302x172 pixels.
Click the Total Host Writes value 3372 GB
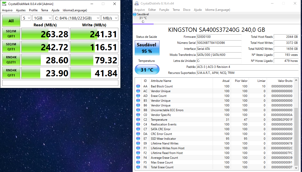click(286, 43)
